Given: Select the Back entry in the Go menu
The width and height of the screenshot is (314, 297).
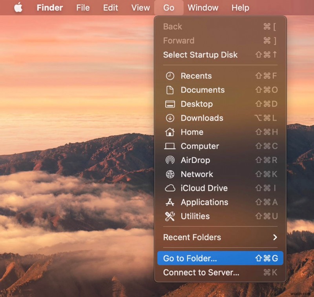Looking at the screenshot, I should (x=172, y=27).
